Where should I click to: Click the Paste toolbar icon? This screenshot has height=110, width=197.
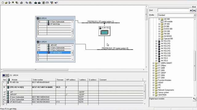[x=30, y=3]
